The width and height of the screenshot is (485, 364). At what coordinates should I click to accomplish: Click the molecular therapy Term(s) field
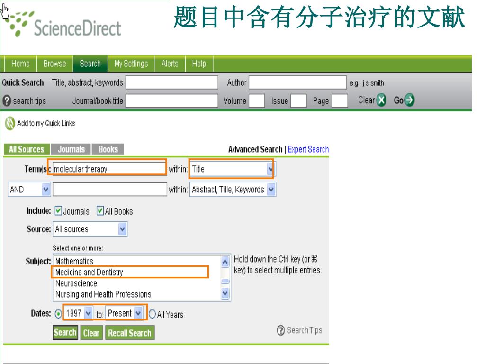click(109, 169)
